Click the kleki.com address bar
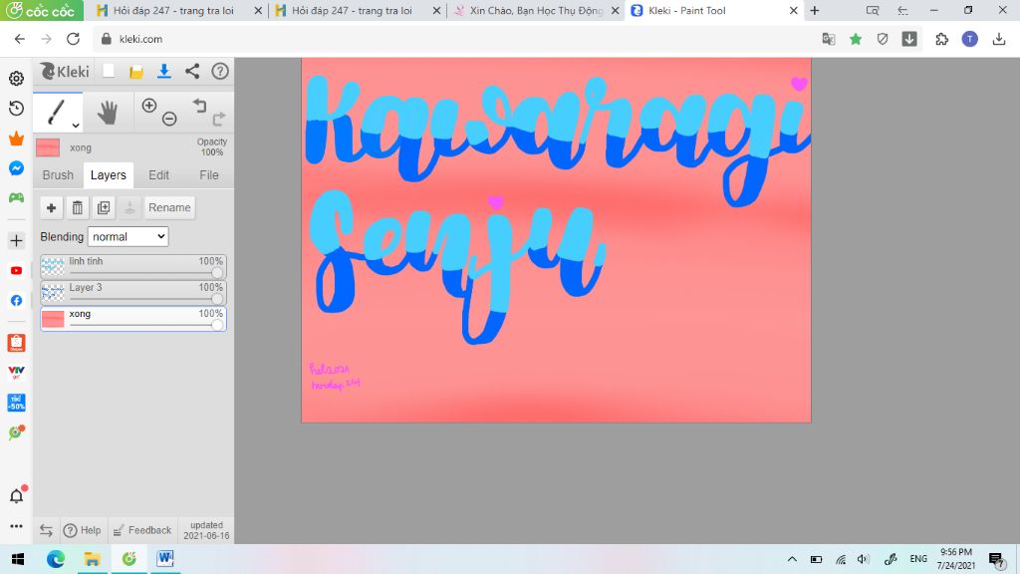 [x=455, y=39]
